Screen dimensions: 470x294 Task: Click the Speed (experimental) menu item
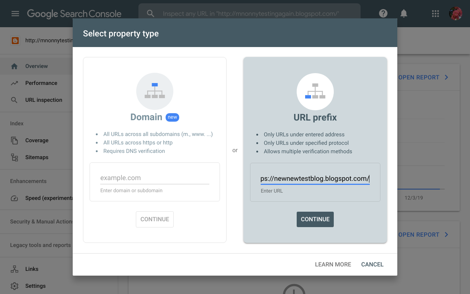coord(37,198)
